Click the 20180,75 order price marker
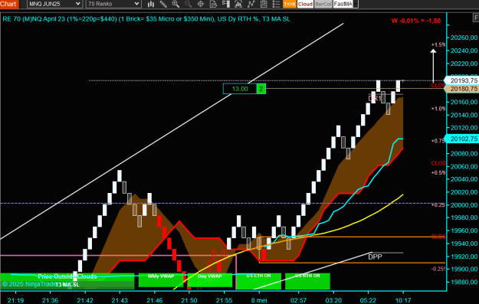Viewport: 479px width, 304px height. (462, 89)
